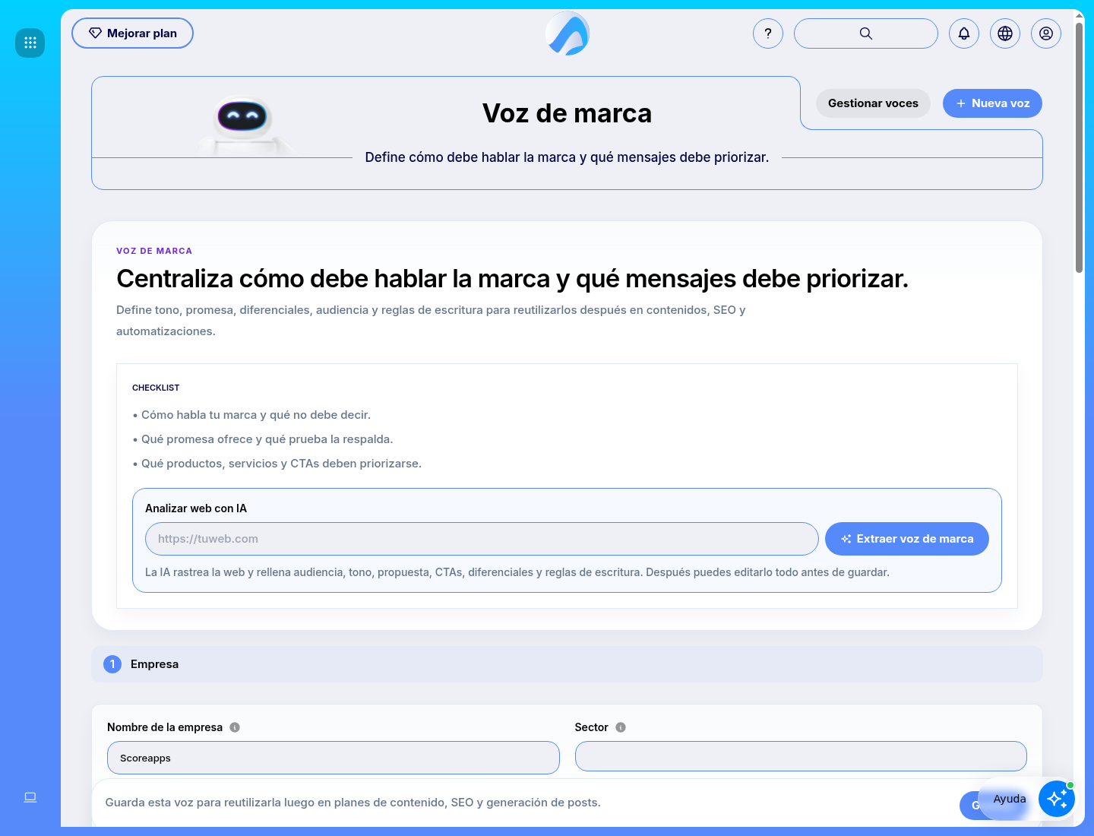Image resolution: width=1094 pixels, height=836 pixels.
Task: Open the user account menu
Action: (1046, 33)
